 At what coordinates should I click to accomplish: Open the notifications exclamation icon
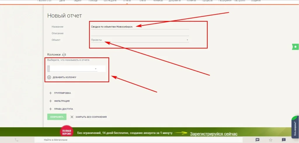(284, 140)
